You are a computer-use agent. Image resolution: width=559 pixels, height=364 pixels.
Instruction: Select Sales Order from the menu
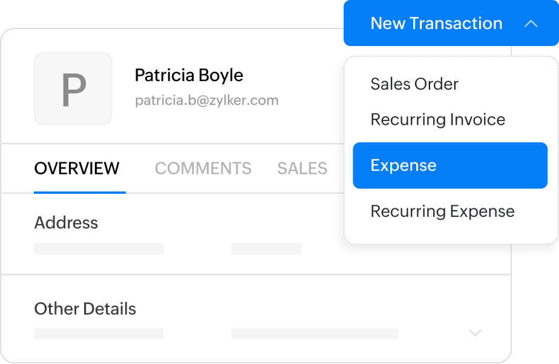pyautogui.click(x=414, y=84)
